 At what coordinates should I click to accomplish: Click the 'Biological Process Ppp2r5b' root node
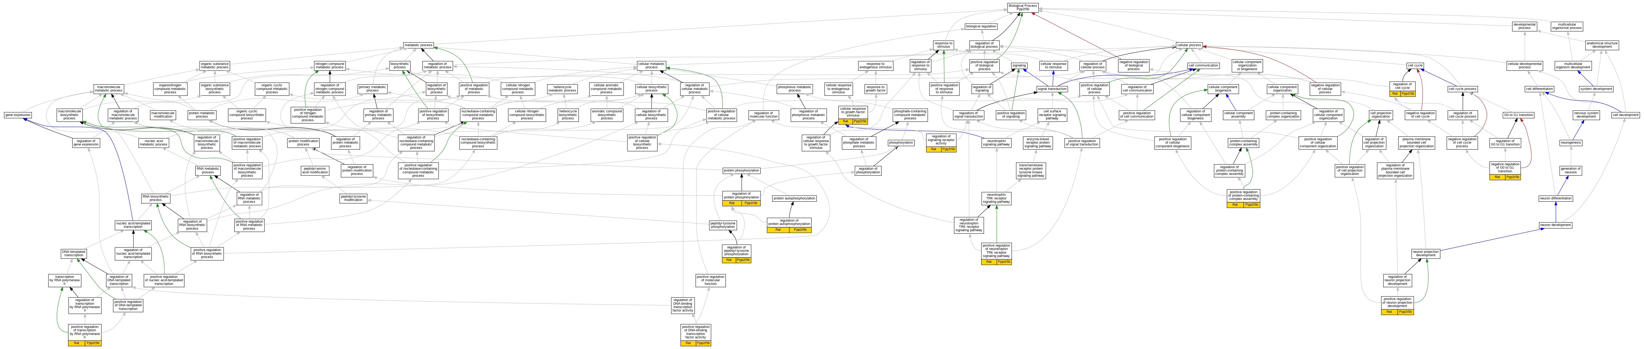pyautogui.click(x=1022, y=8)
